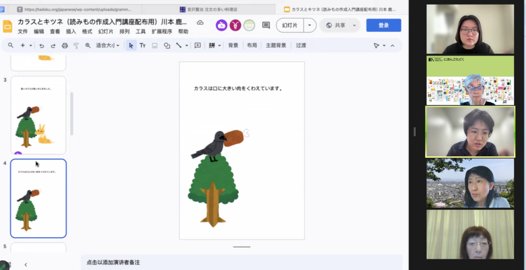
Task: Open the 格式 menu
Action: coord(87,32)
